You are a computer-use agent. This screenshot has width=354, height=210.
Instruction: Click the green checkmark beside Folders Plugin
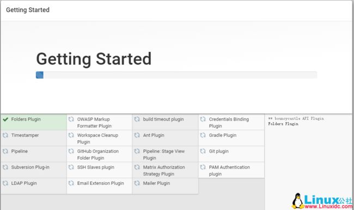coord(5,119)
